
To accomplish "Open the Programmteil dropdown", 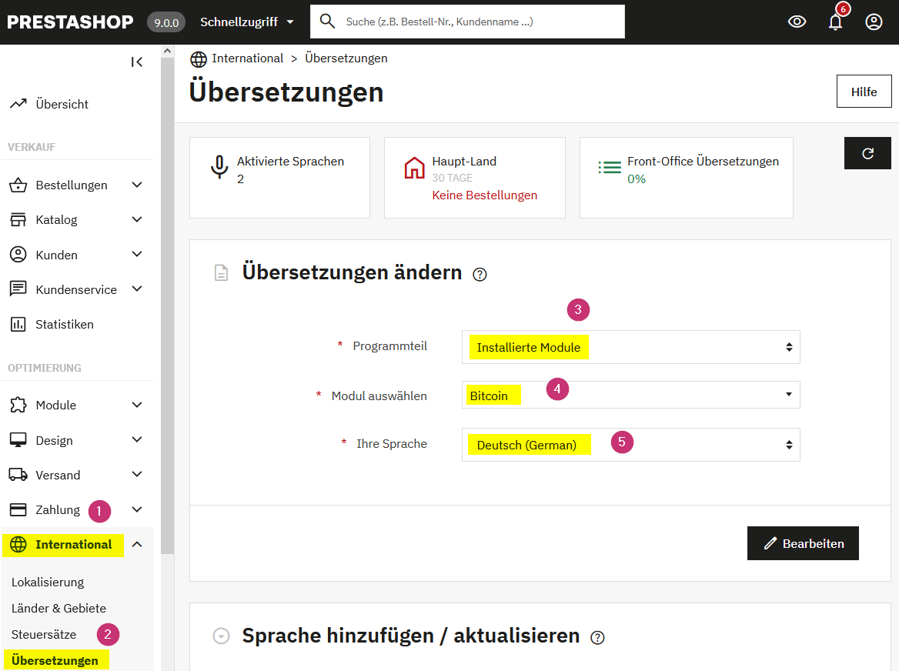I will [630, 347].
